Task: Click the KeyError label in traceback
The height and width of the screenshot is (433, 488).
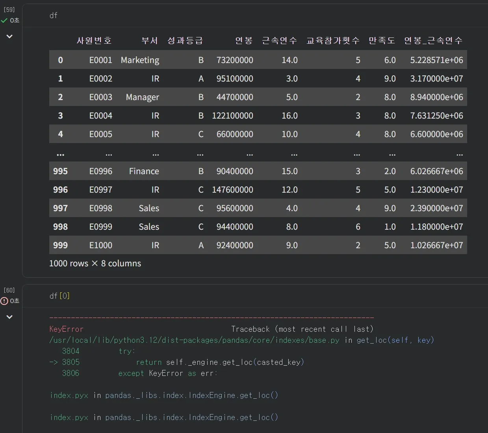Action: (x=66, y=329)
